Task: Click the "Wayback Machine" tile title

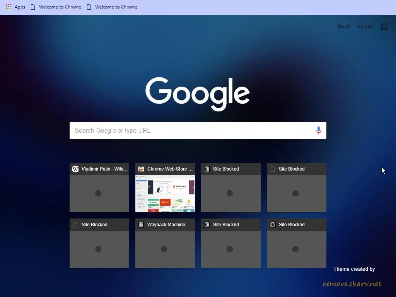Action: coord(166,225)
